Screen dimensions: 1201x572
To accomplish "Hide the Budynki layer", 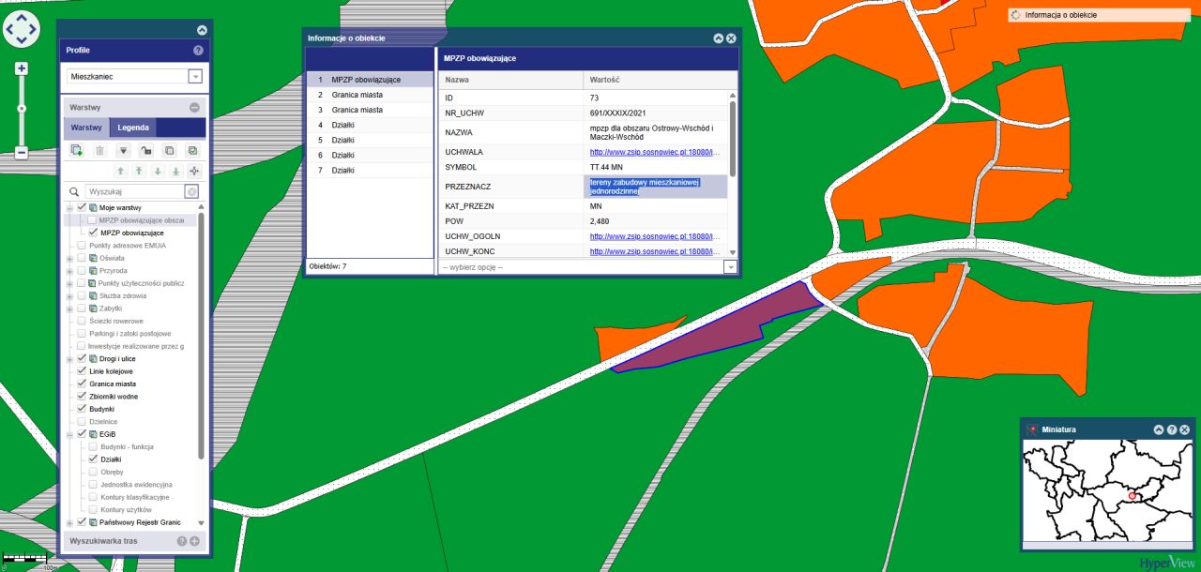I will 82,409.
